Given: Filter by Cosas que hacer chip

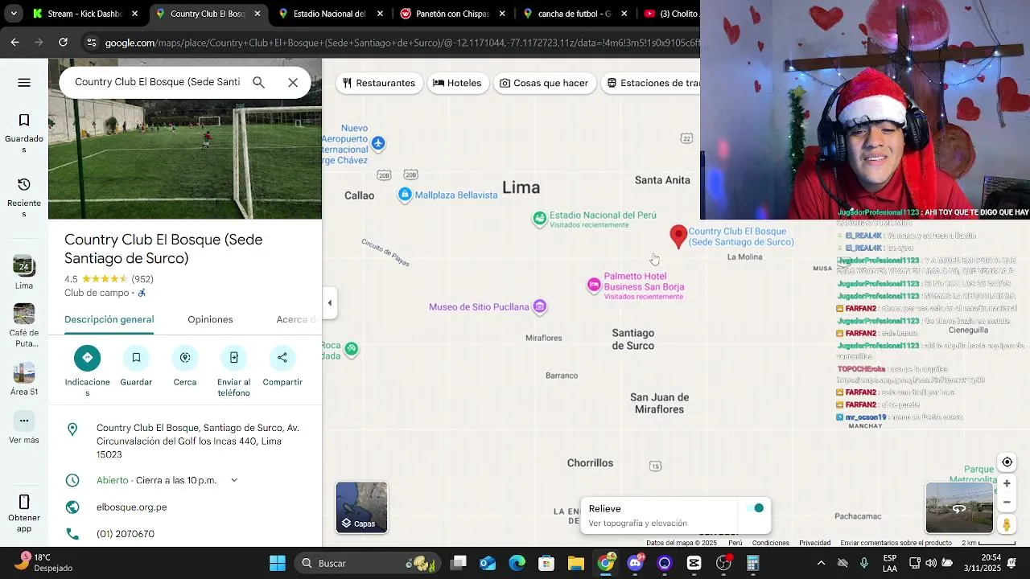Looking at the screenshot, I should click(x=544, y=83).
